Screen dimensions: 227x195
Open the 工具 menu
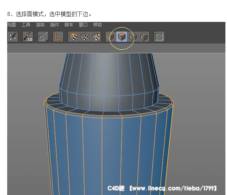(26, 25)
